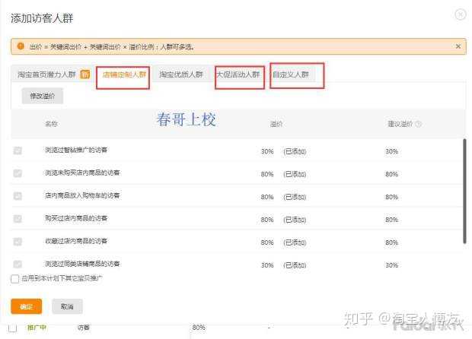Toggle checkbox for 购买过店内商品的访客

click(x=18, y=218)
